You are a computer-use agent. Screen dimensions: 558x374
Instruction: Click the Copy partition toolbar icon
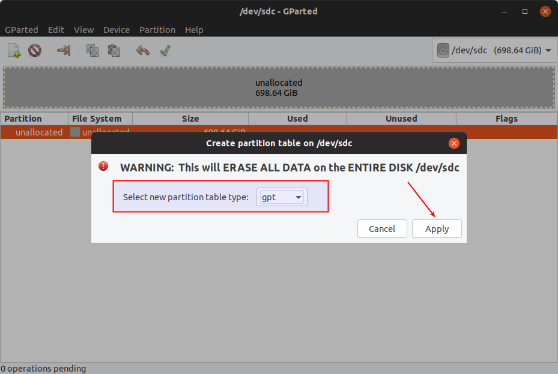pyautogui.click(x=92, y=51)
